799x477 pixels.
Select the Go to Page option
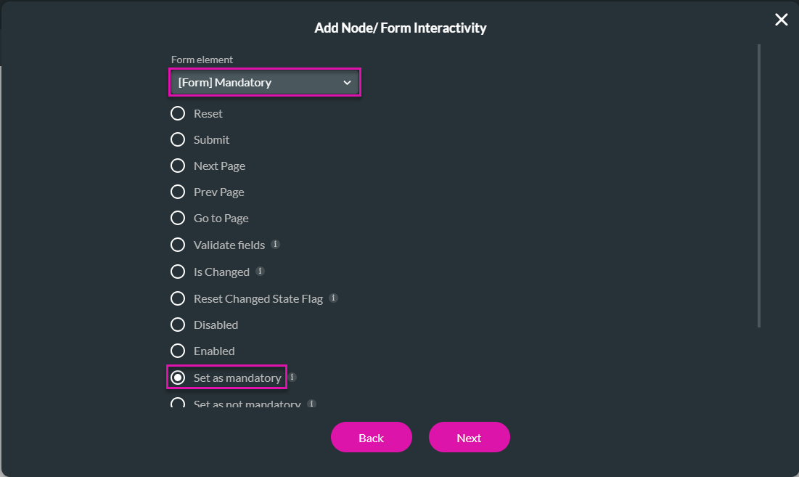pos(177,218)
